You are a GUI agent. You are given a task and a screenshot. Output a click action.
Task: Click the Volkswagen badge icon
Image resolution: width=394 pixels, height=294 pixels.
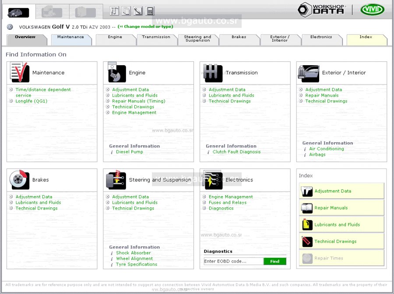[x=10, y=27]
